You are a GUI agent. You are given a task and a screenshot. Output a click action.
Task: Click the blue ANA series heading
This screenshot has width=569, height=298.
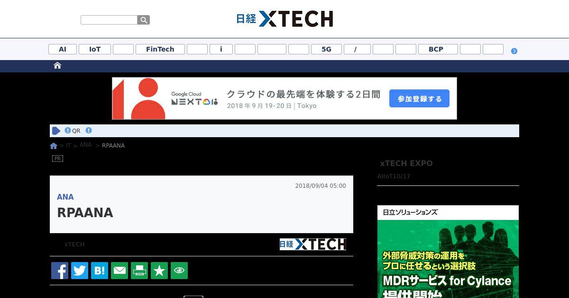(x=65, y=197)
